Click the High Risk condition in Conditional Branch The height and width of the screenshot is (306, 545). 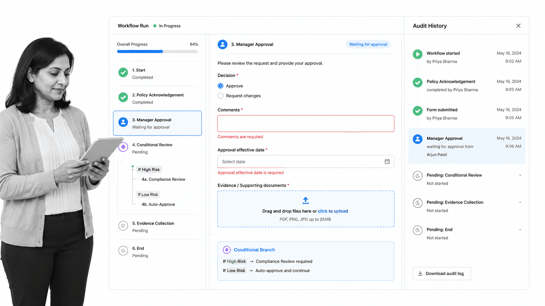236,261
